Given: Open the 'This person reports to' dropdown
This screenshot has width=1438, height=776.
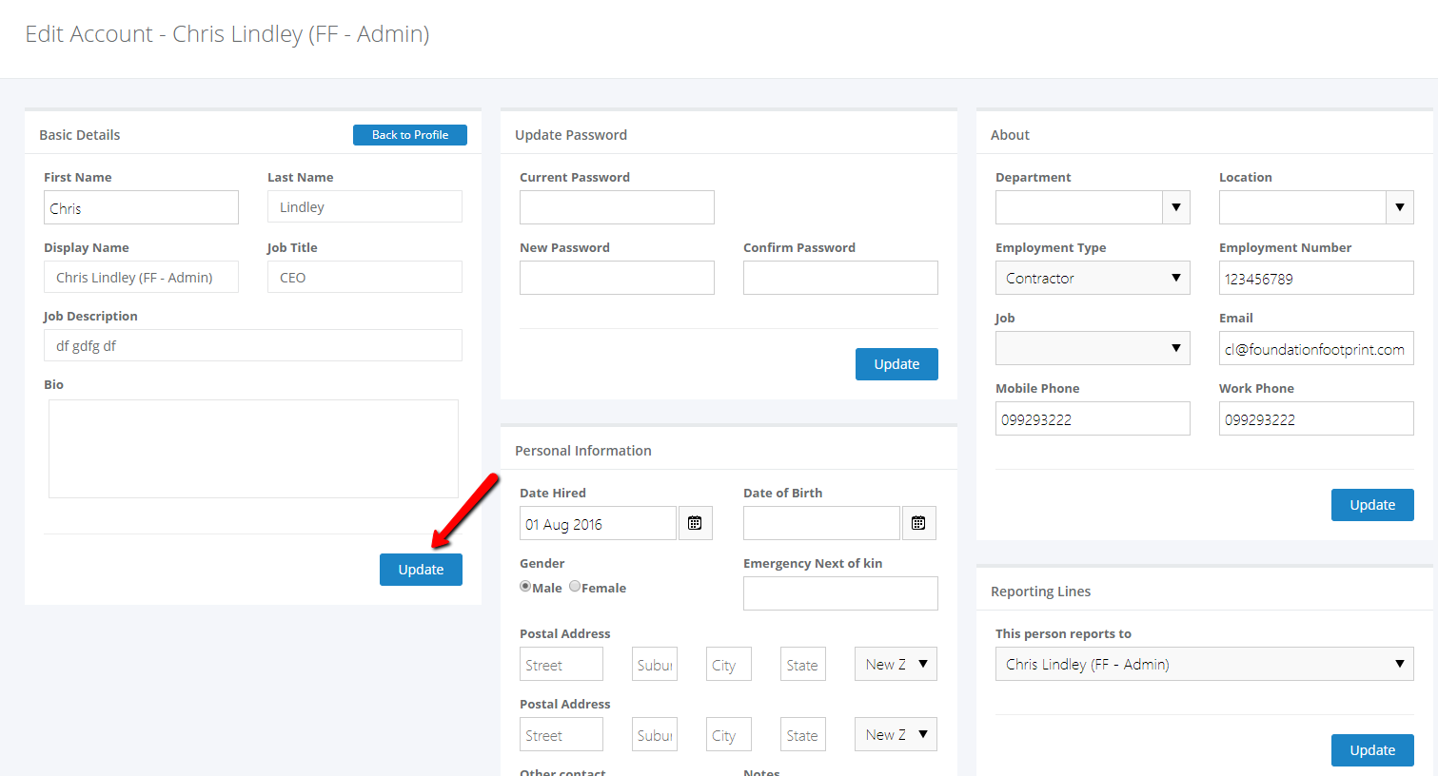Looking at the screenshot, I should click(1205, 664).
